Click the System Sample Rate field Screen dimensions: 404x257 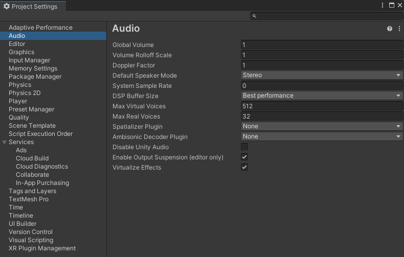click(322, 85)
